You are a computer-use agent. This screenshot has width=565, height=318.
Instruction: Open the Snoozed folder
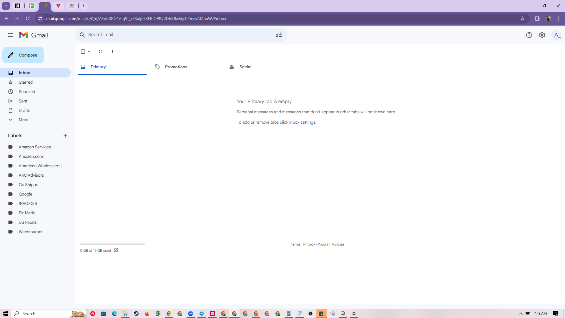(x=35, y=92)
